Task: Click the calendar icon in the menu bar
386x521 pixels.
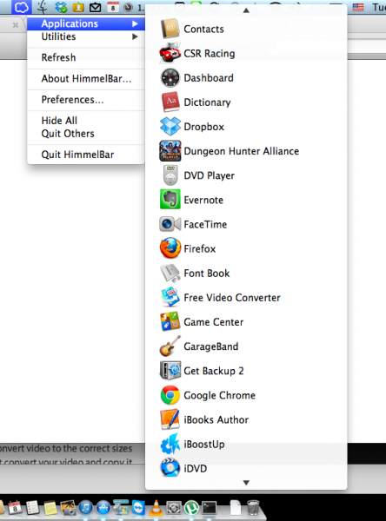Action: click(113, 7)
